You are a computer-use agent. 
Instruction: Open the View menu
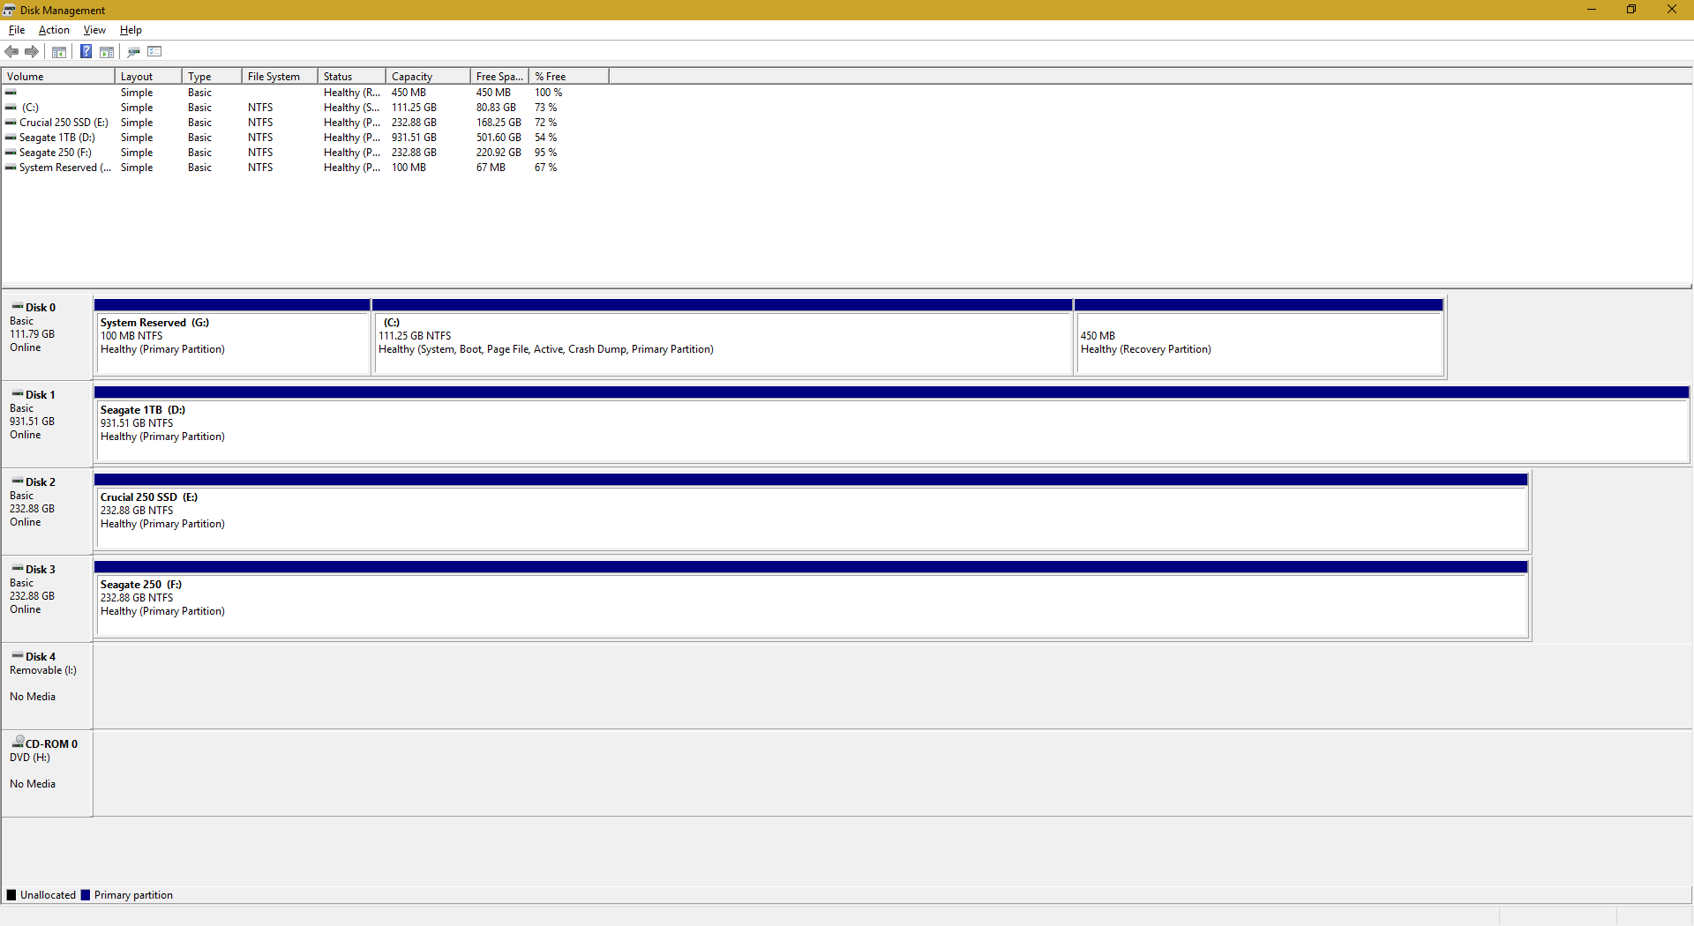pos(94,30)
